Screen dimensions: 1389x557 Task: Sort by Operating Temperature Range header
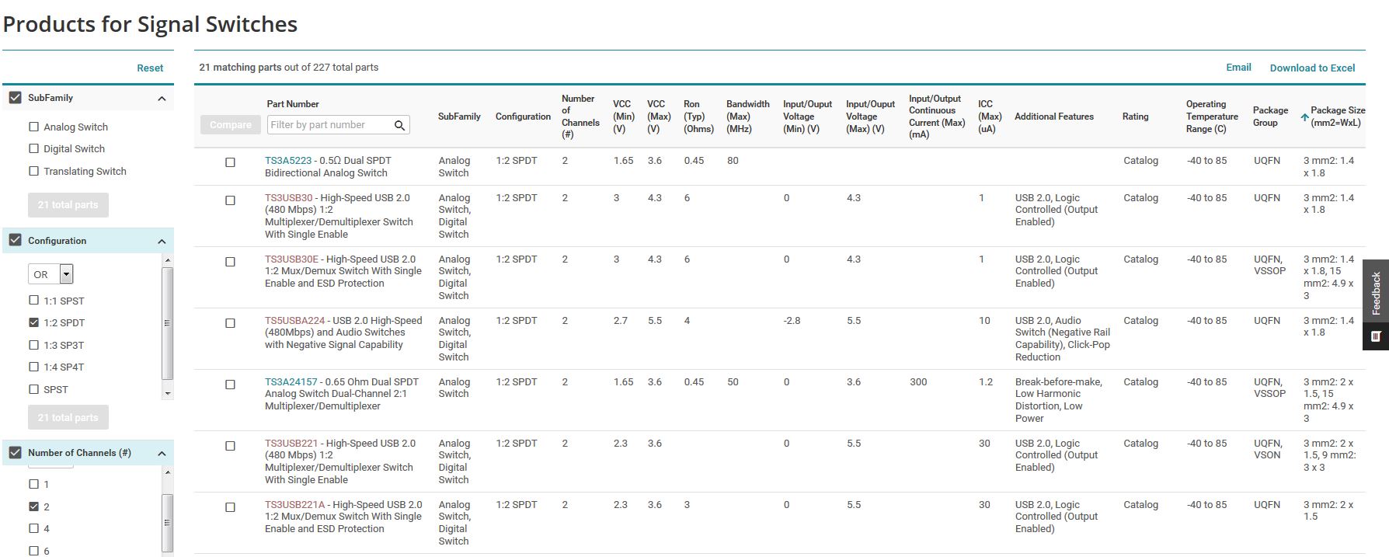(1211, 117)
